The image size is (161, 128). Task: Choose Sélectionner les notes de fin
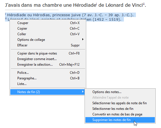tap(120, 109)
